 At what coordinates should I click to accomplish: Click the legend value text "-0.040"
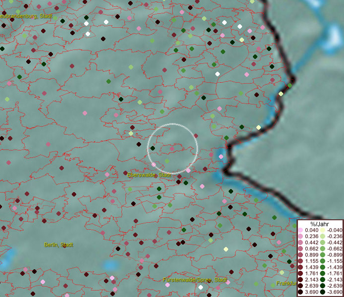[335, 230]
